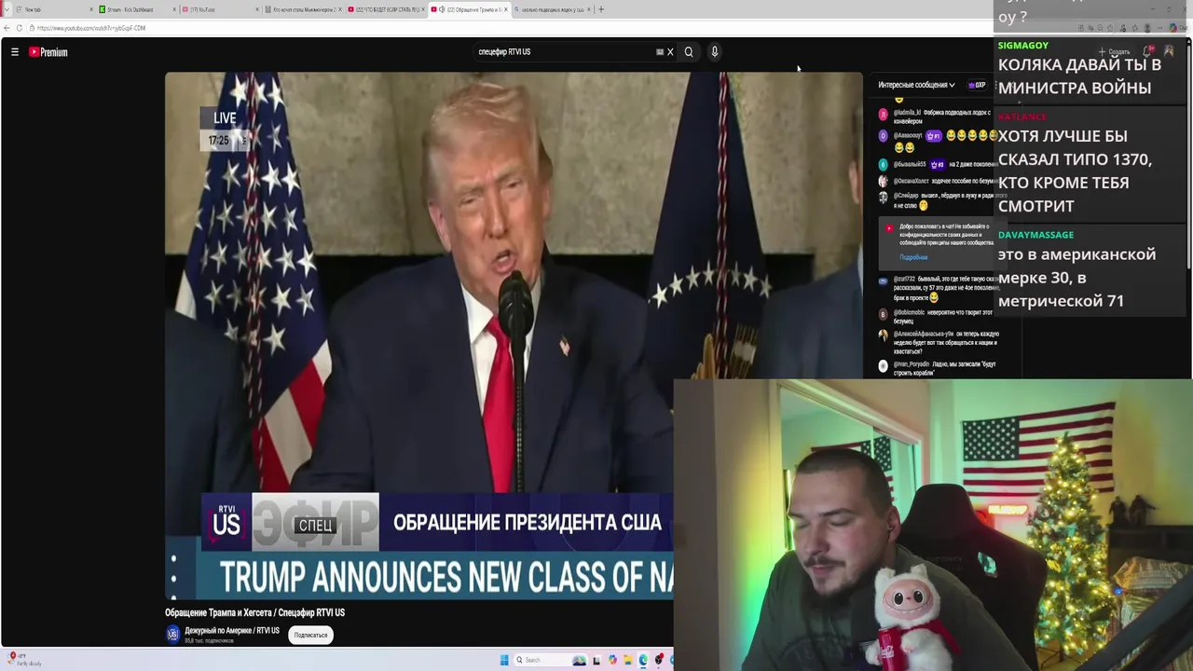Open browser tab list dropdown arrow
The image size is (1193, 671).
(x=7, y=9)
